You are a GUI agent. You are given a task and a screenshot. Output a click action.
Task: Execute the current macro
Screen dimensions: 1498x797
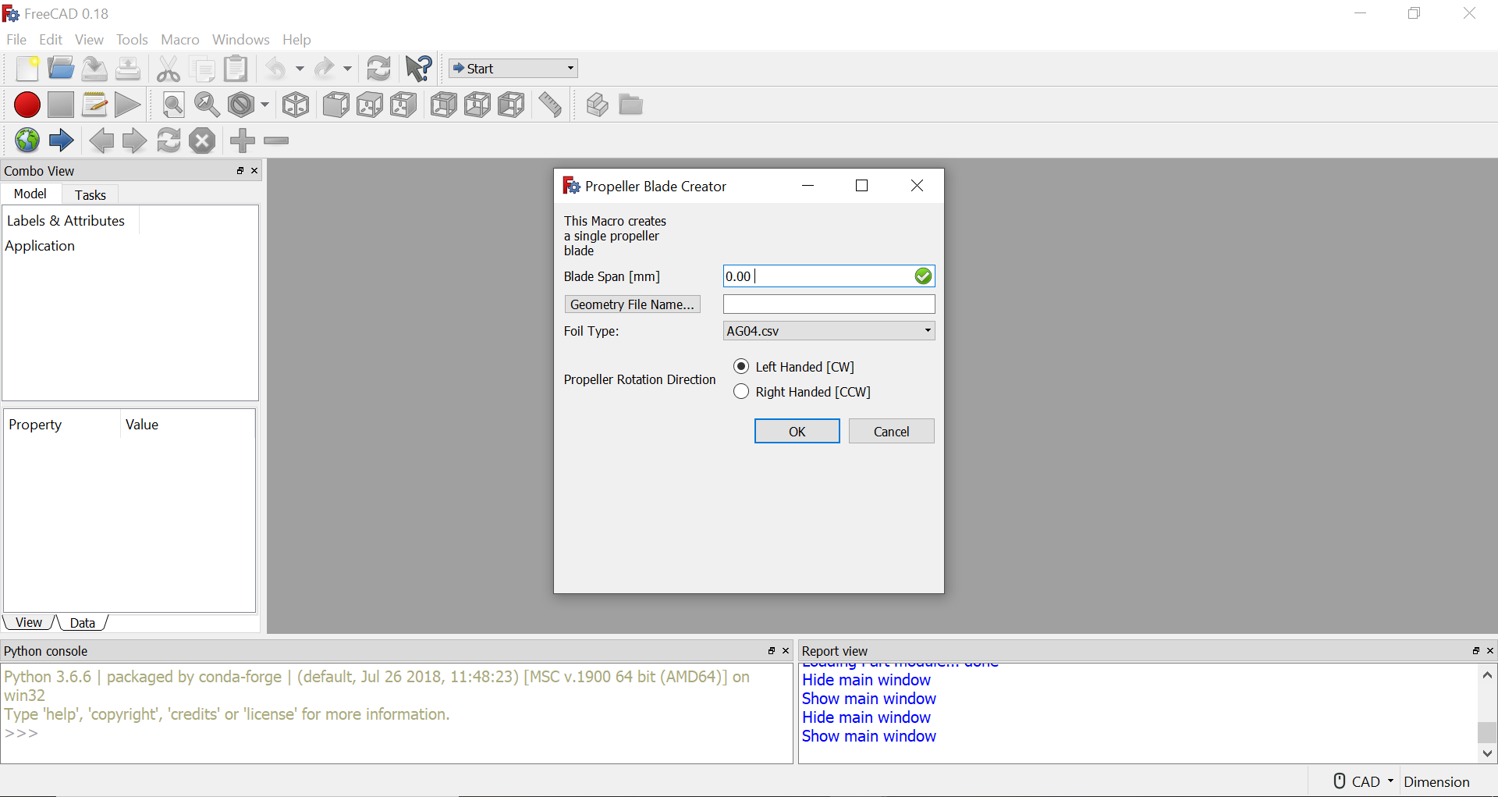click(127, 104)
